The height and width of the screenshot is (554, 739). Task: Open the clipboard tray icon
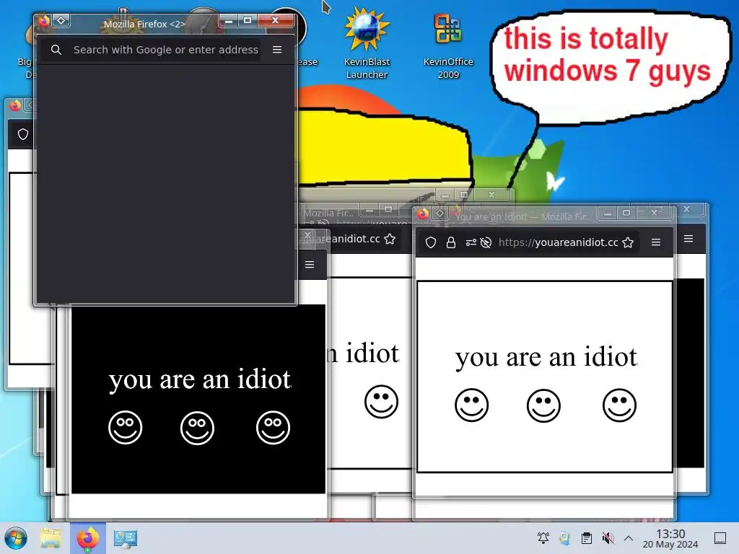click(587, 538)
